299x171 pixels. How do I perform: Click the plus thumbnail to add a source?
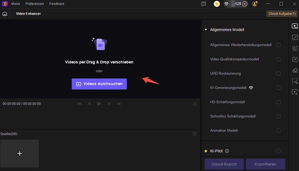click(20, 153)
